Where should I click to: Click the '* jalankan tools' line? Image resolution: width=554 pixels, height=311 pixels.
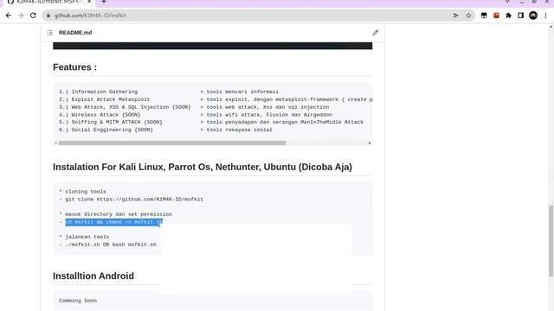(84, 237)
